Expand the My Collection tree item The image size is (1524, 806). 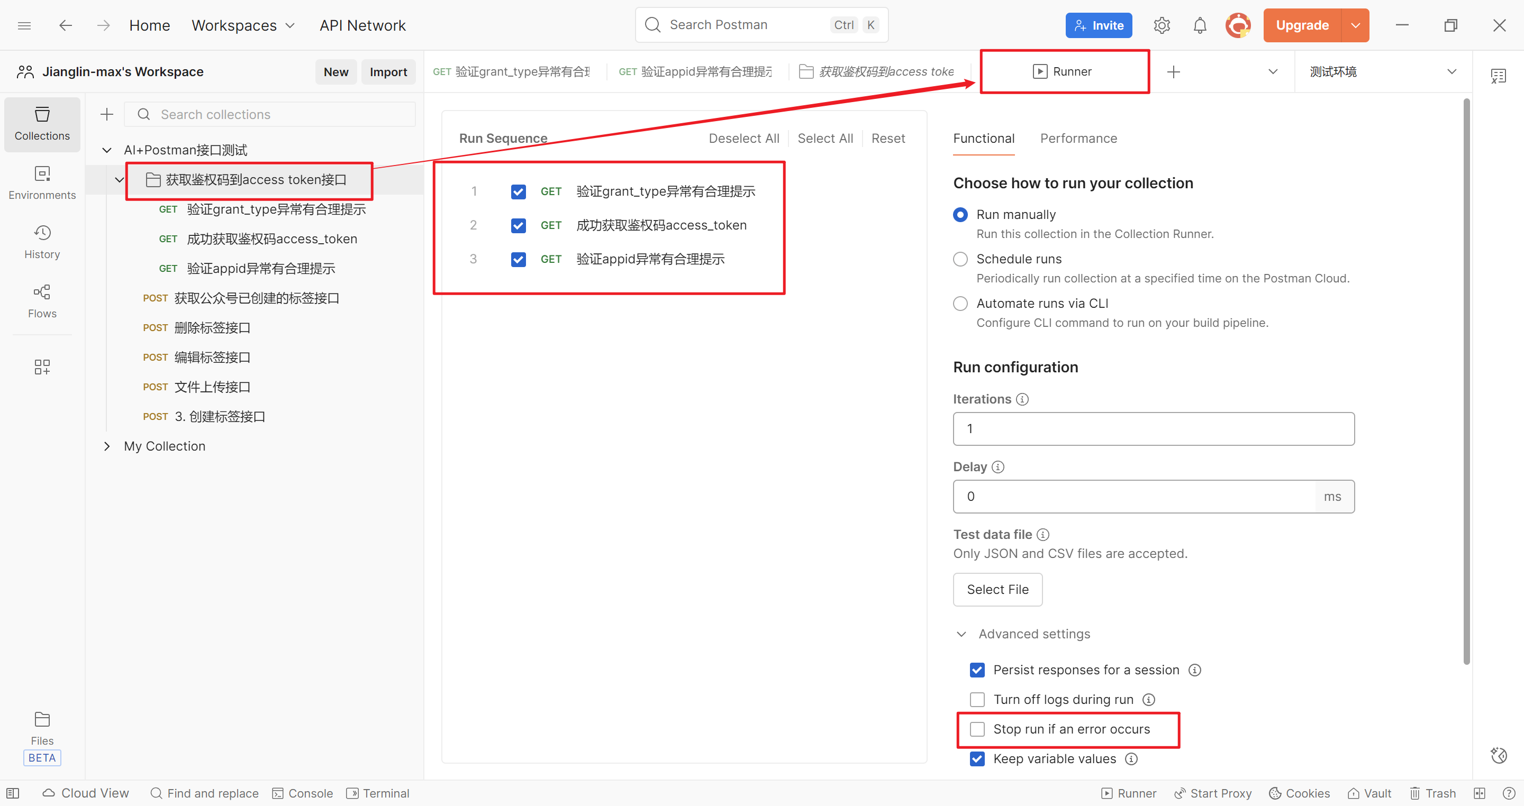pos(106,446)
